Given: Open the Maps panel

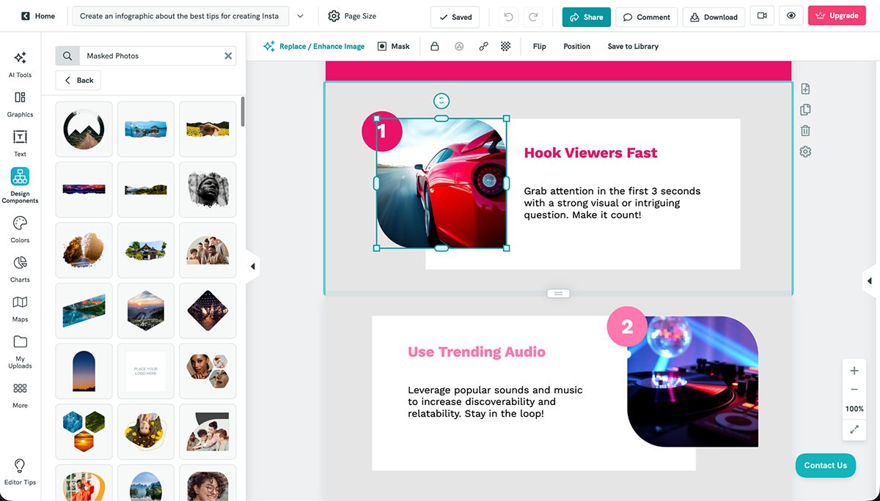Looking at the screenshot, I should [x=20, y=308].
